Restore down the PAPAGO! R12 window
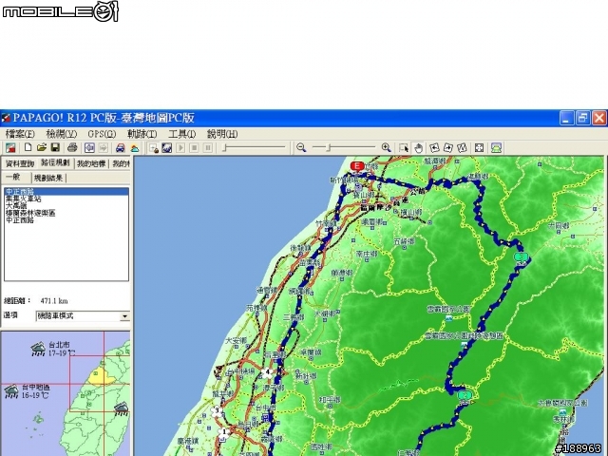This screenshot has height=456, width=608. 582,118
